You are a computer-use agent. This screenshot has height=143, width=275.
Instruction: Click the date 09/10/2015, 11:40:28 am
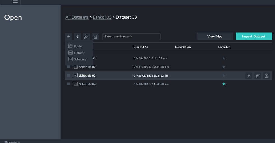(x=151, y=84)
